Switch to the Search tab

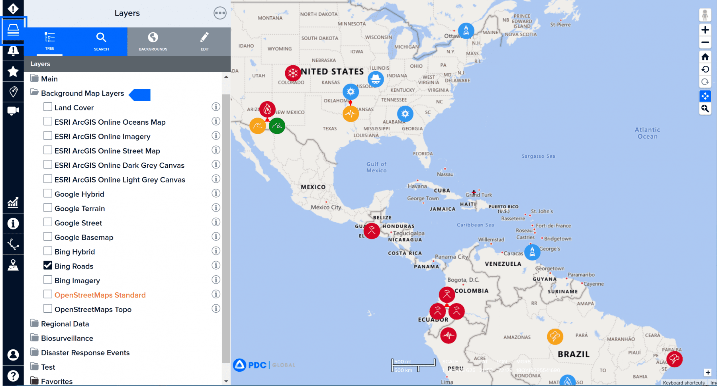click(101, 41)
